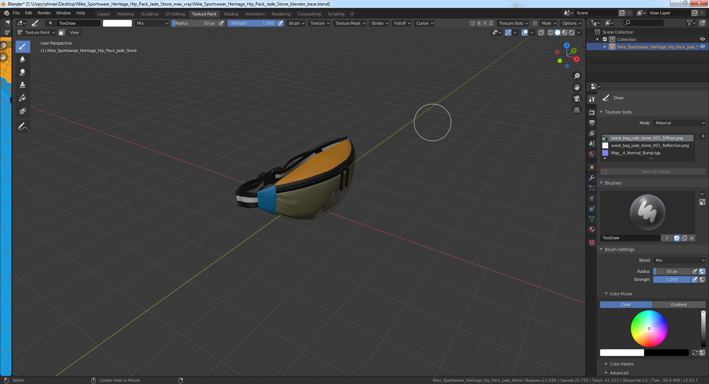Open Render properties tab
709x384 pixels.
point(592,112)
